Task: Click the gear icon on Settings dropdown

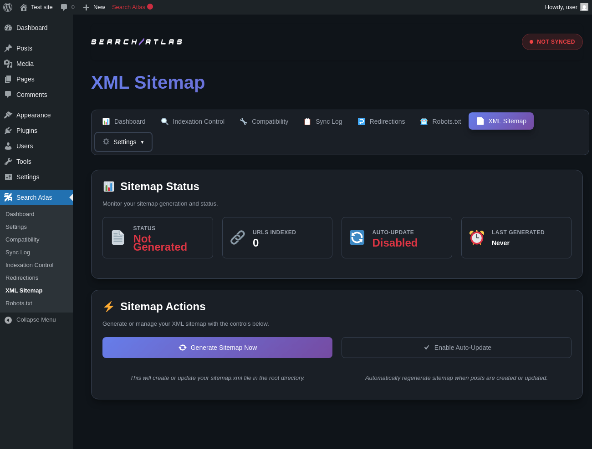Action: pyautogui.click(x=106, y=141)
